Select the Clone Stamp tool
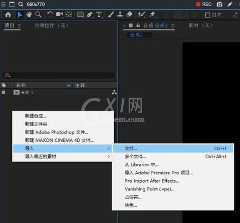The width and height of the screenshot is (240, 223). [x=120, y=15]
